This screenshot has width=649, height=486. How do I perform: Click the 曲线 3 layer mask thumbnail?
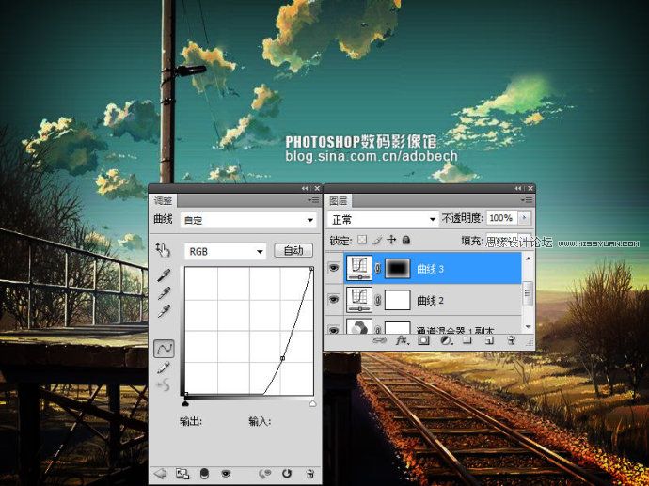click(397, 269)
